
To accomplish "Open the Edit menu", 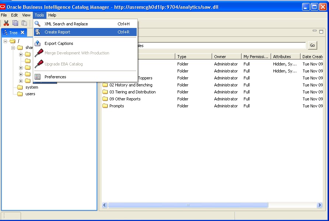I will (14, 15).
